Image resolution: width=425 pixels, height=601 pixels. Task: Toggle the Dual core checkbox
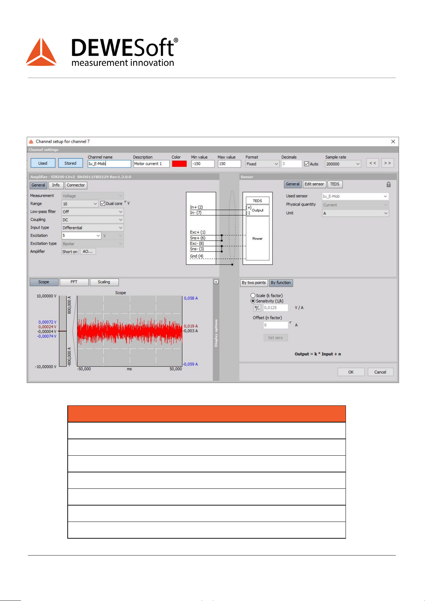pyautogui.click(x=103, y=203)
